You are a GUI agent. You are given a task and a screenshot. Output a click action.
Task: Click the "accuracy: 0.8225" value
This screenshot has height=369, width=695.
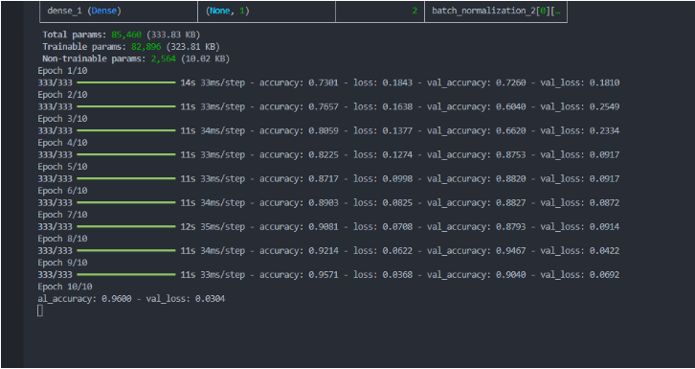point(300,154)
